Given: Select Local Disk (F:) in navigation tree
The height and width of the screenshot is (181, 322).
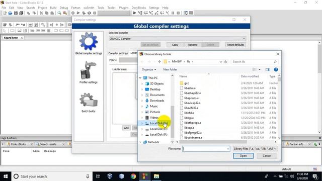Looking at the screenshot, I should 158,135.
